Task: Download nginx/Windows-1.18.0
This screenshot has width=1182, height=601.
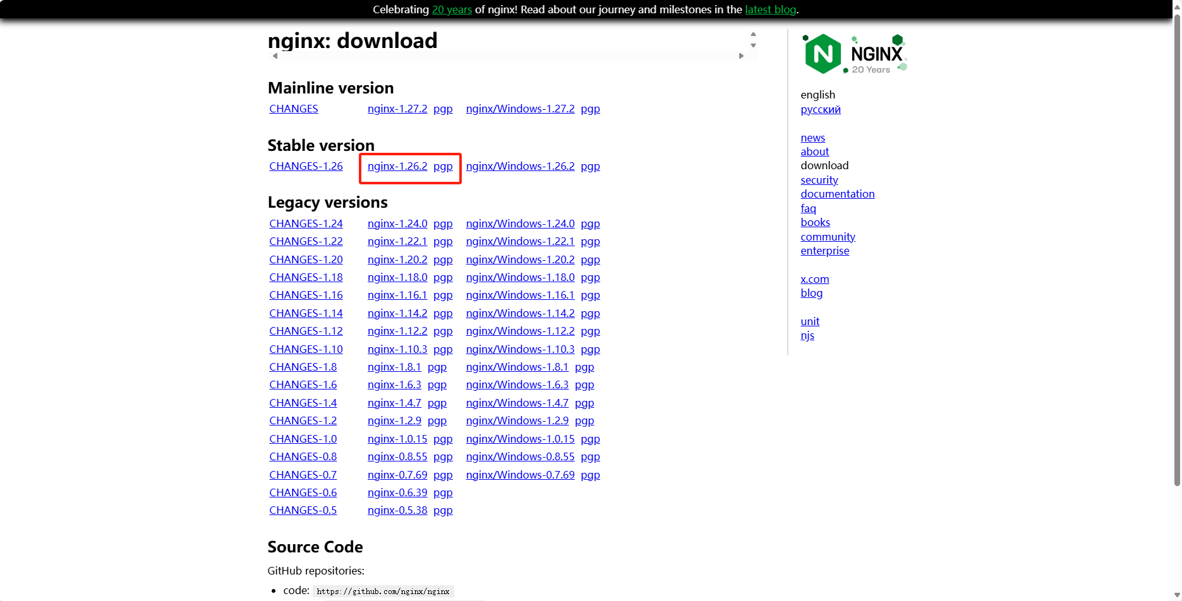Action: pyautogui.click(x=521, y=277)
